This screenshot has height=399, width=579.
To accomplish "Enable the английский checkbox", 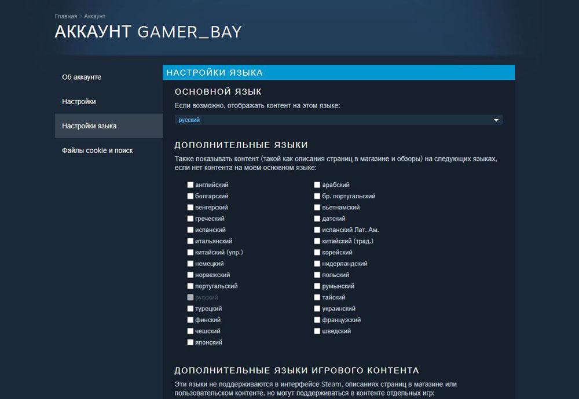I will point(190,185).
